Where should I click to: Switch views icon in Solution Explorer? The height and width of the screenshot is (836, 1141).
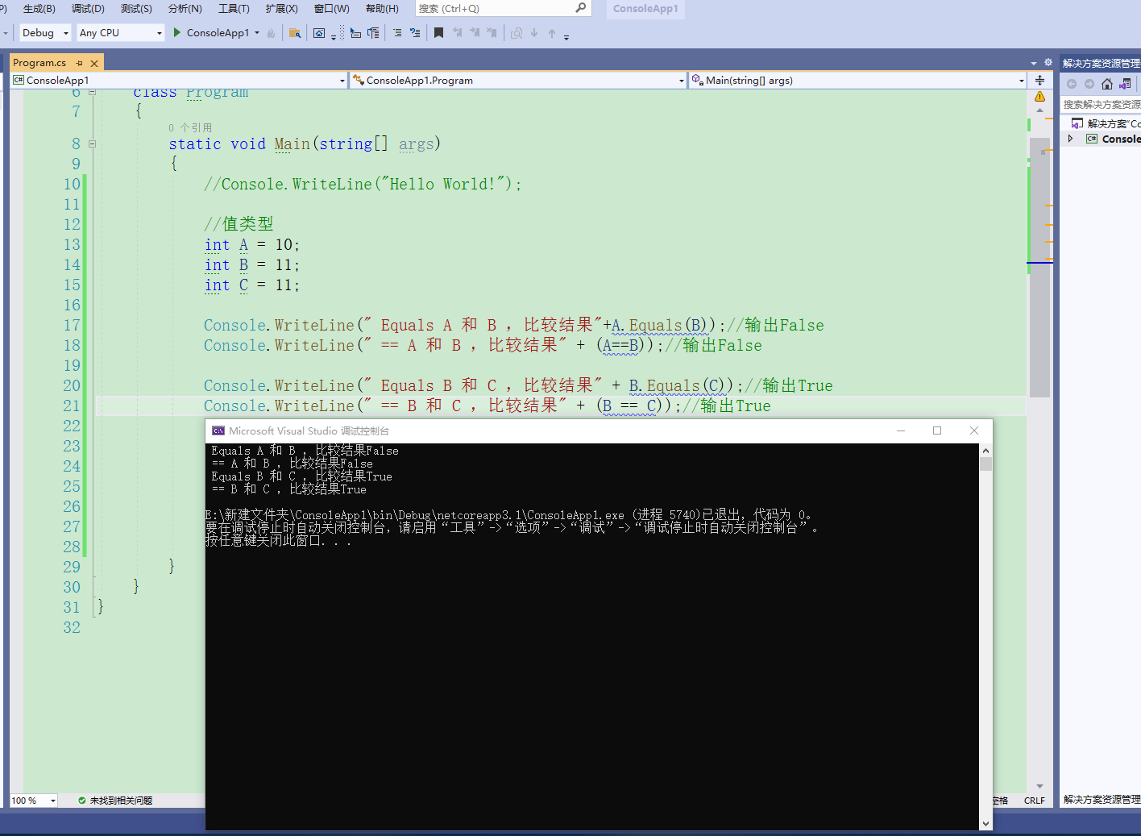pyautogui.click(x=1126, y=84)
